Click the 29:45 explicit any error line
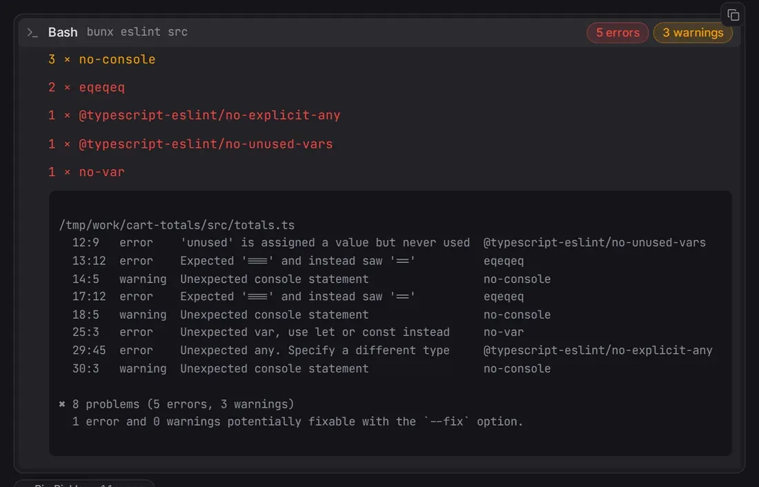The width and height of the screenshot is (759, 487). (392, 350)
